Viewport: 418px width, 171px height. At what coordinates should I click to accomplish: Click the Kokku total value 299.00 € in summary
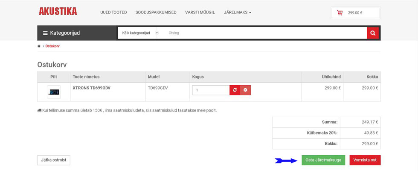(370, 144)
